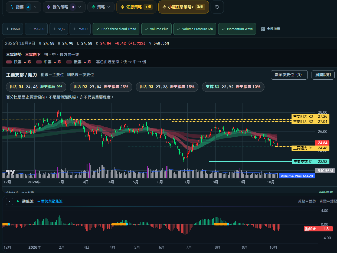Screen dimensions: 337x253
Task: Click the grid icon beside 全部指標
Action: coord(263,29)
